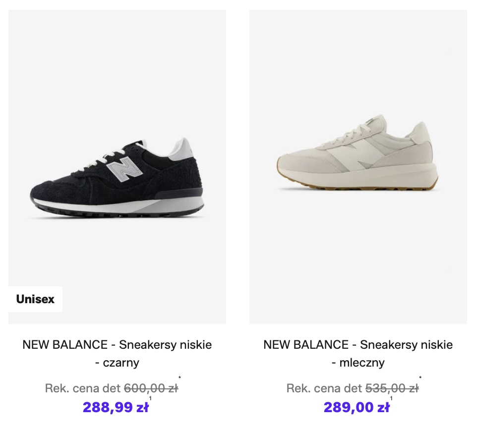This screenshot has height=429, width=477.
Task: Select the 'mleczny' color text
Action: pos(362,363)
